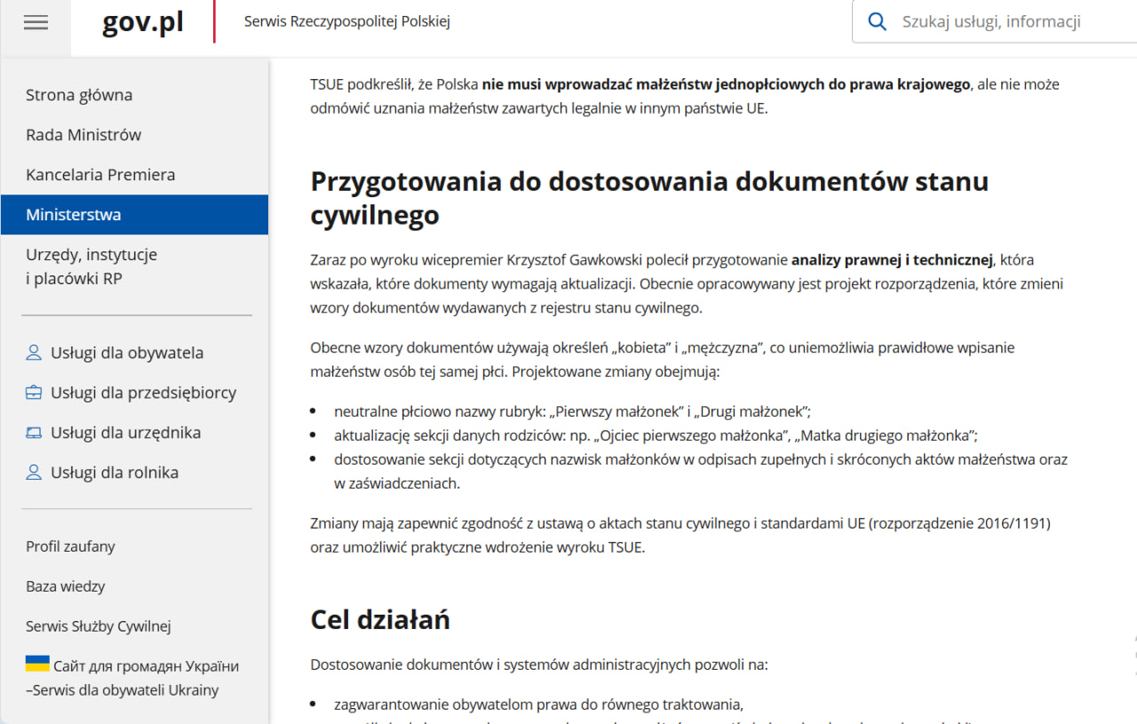Open Usługi dla urzędnika link

click(126, 433)
